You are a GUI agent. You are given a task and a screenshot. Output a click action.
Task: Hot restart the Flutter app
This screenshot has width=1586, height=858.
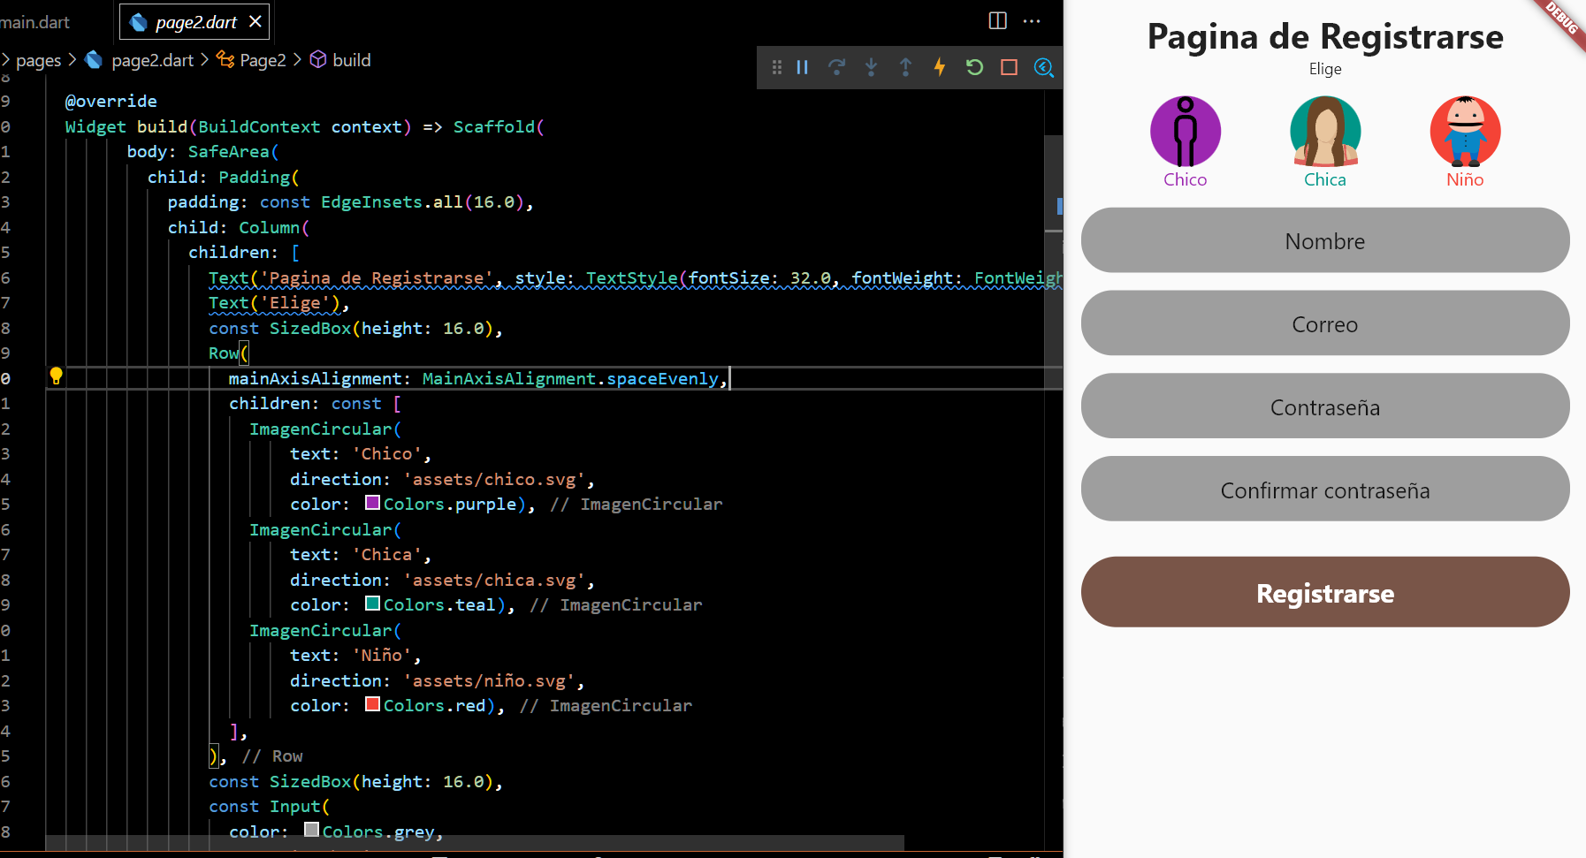(974, 67)
